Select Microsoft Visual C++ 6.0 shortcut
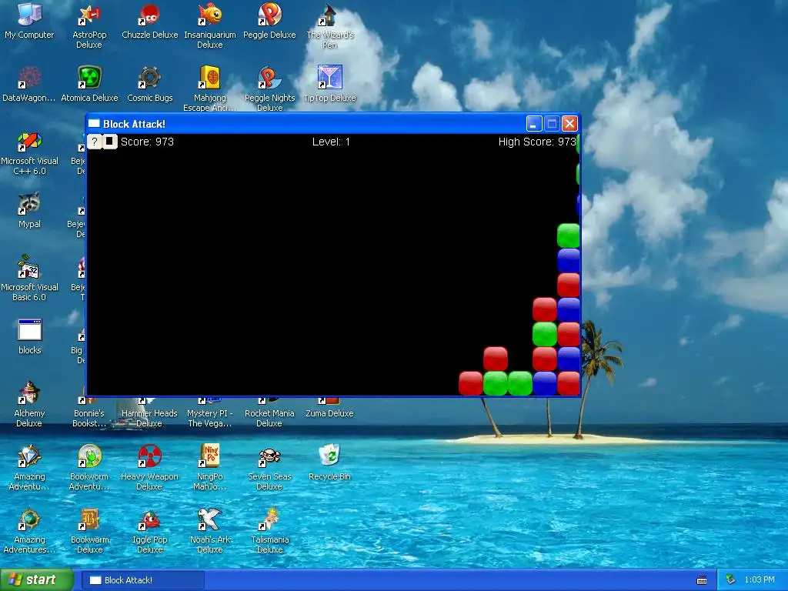The image size is (788, 591). (x=29, y=153)
